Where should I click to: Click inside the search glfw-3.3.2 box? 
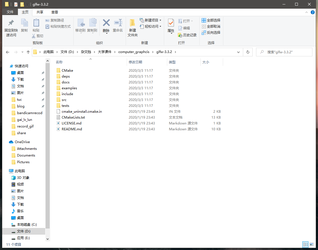coord(284,52)
